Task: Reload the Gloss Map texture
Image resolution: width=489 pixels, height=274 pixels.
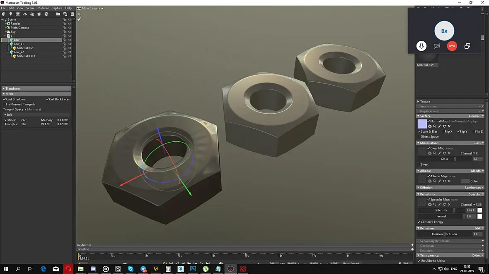Action: pyautogui.click(x=444, y=153)
